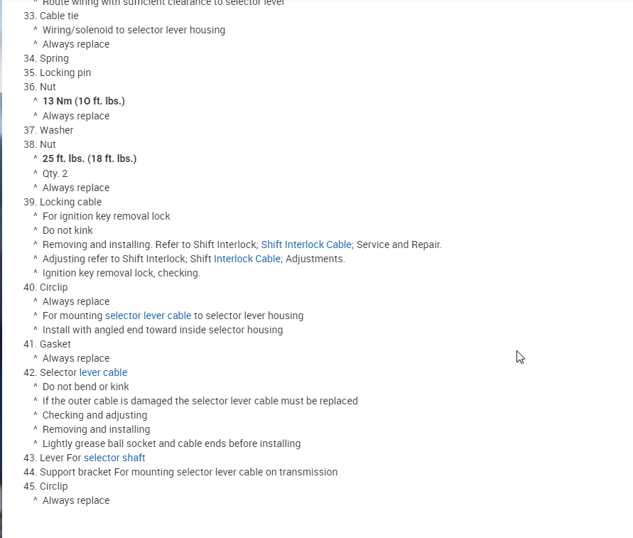
Task: Click "Wiring/solenoid to selector lever housing" note
Action: coord(134,30)
